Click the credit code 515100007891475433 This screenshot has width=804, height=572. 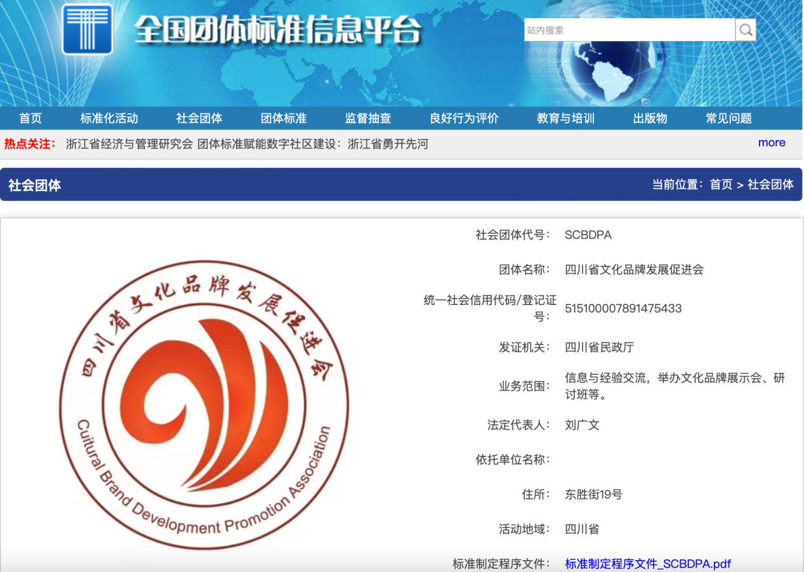click(623, 309)
